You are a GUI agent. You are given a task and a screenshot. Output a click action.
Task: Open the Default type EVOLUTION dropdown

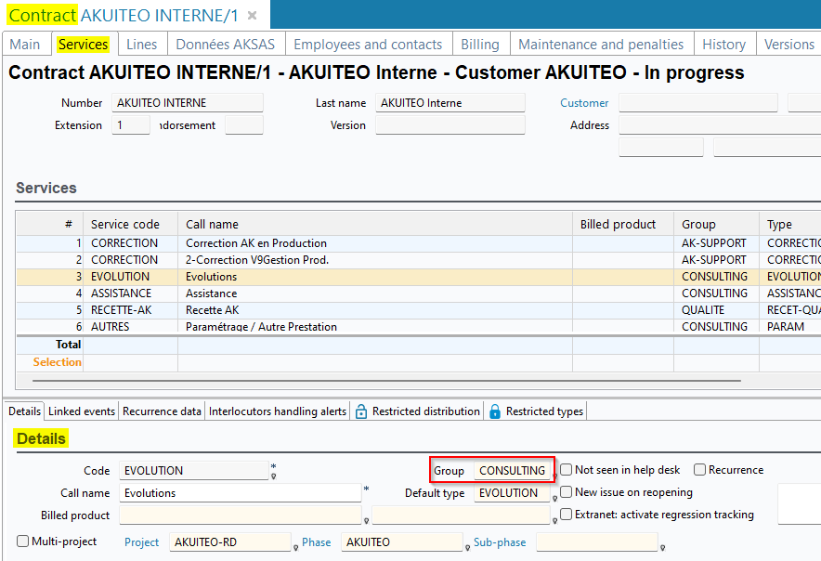click(x=512, y=493)
